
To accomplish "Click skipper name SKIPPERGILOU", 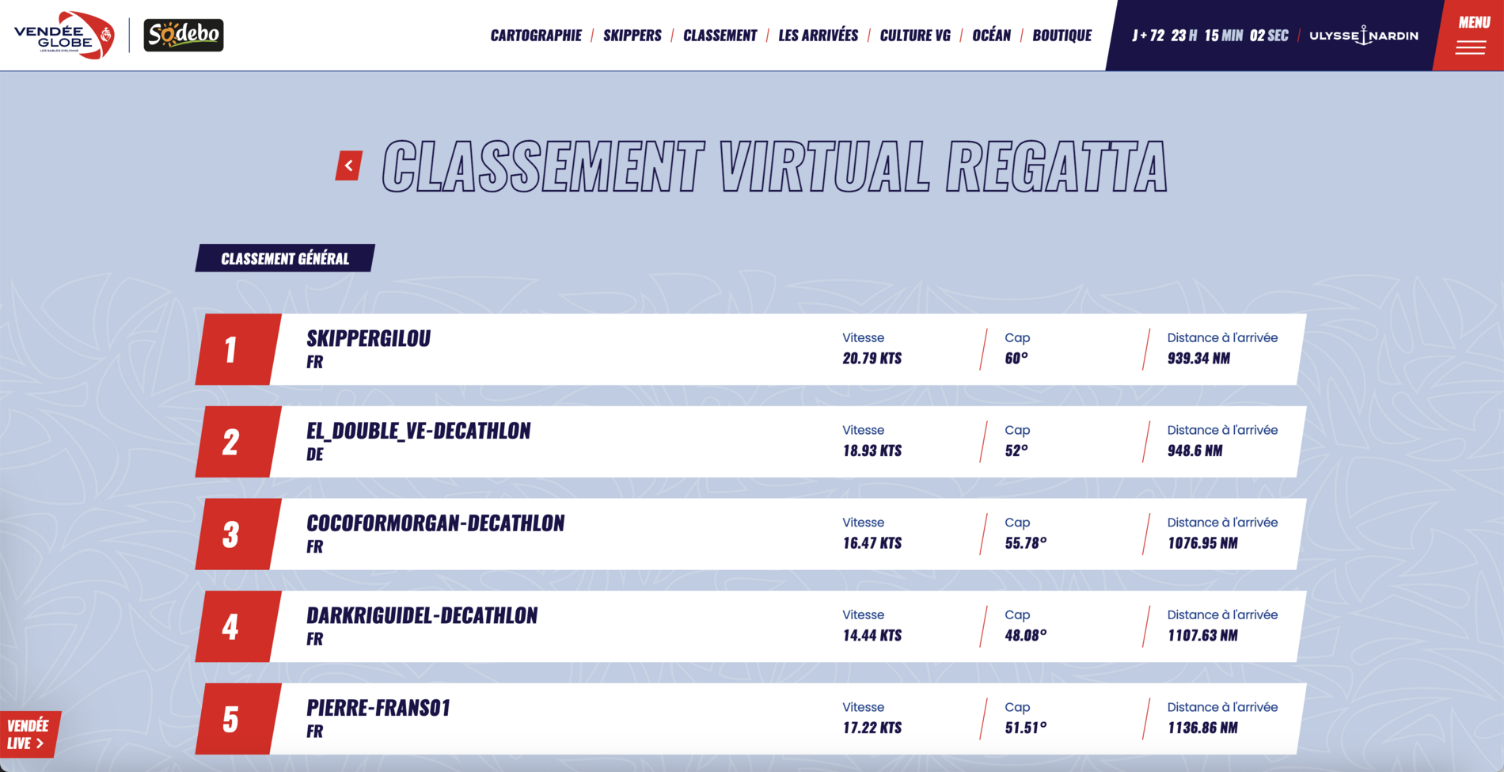I will pyautogui.click(x=368, y=338).
